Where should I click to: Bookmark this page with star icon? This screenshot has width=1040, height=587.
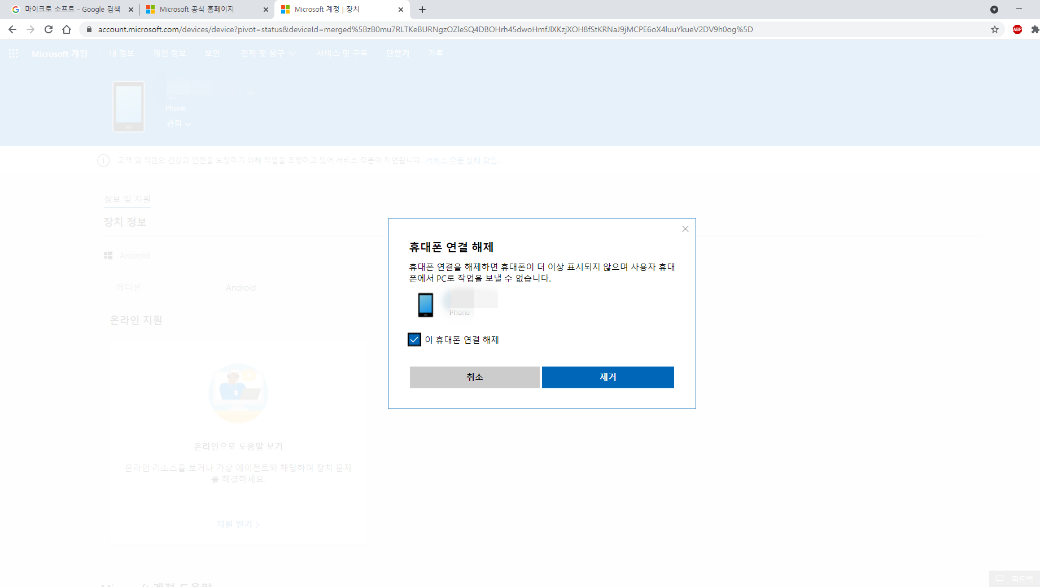[x=995, y=29]
